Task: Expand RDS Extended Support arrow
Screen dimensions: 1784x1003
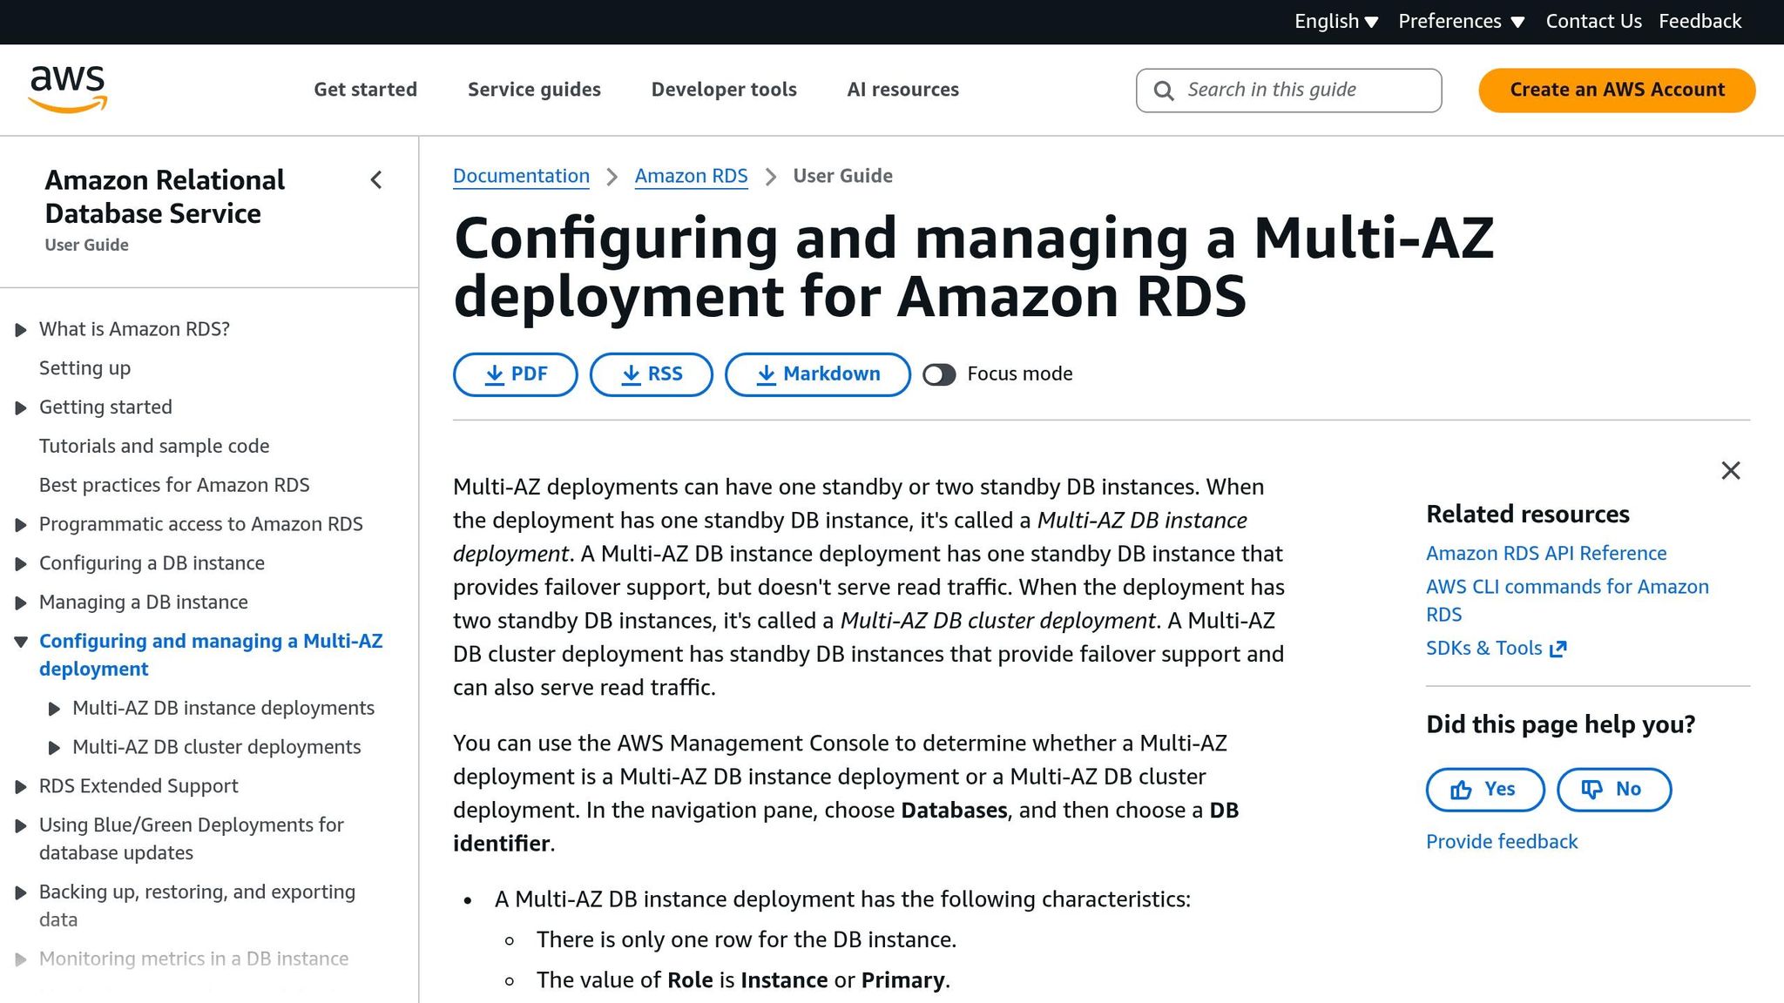Action: point(21,787)
